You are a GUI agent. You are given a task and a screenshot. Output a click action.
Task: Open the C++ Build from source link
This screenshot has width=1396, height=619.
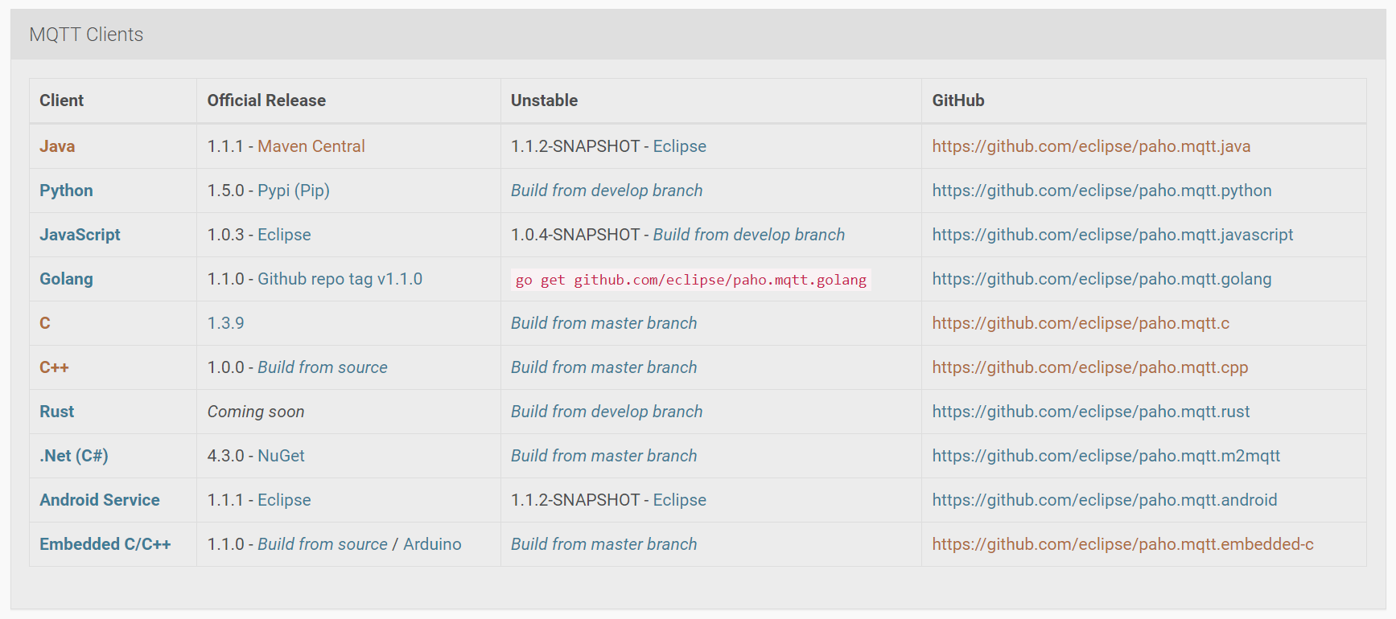323,367
